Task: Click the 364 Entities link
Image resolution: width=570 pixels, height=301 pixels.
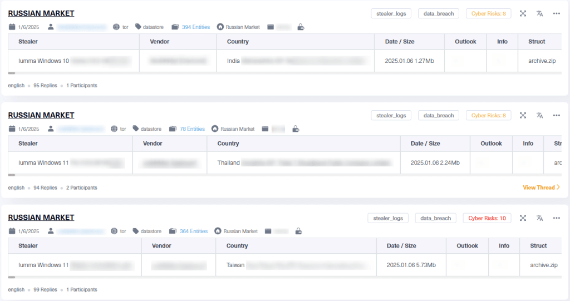Action: click(193, 231)
